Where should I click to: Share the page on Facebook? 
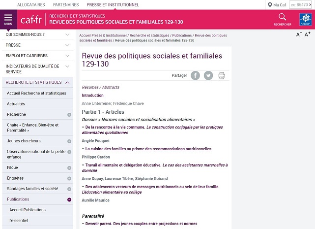tap(195, 75)
